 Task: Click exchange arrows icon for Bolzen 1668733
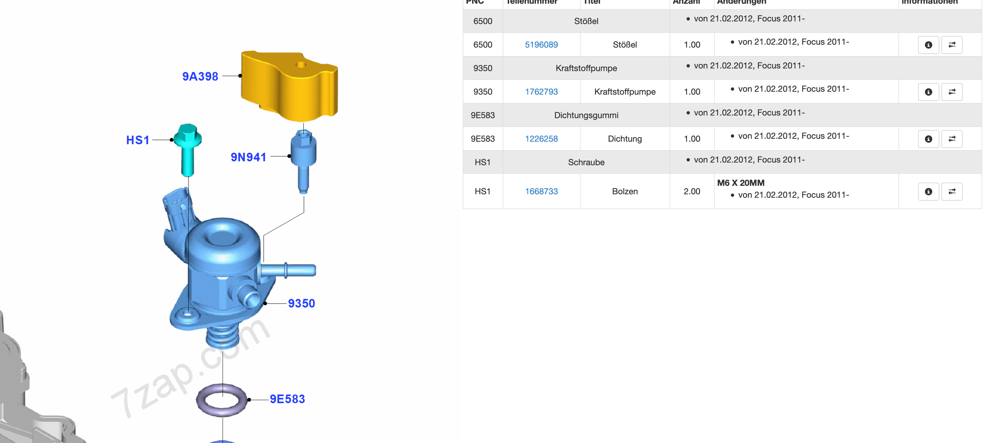(951, 192)
